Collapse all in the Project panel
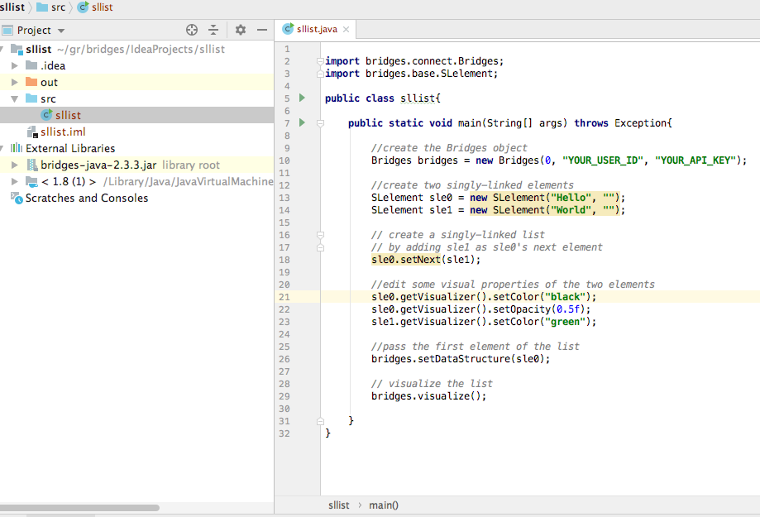 coord(213,30)
